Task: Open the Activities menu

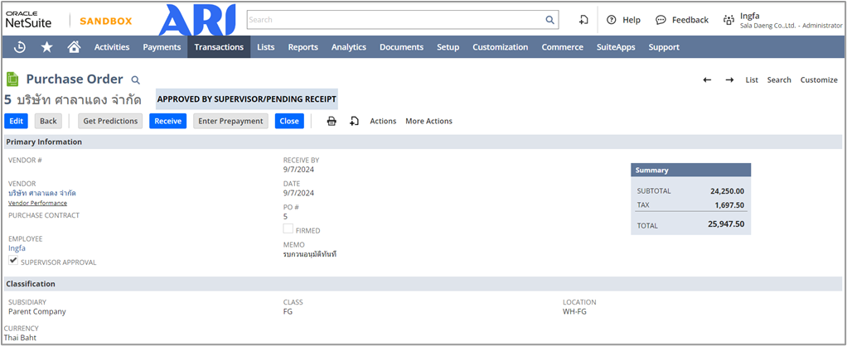Action: (112, 47)
